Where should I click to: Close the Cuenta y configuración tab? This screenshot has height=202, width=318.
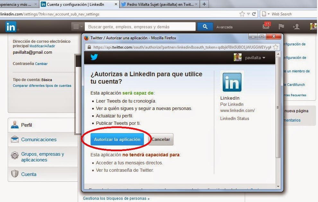[116, 4]
